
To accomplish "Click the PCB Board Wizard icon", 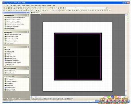I will click(x=5, y=90).
